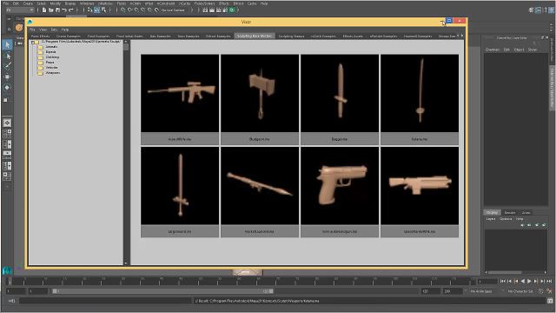Switch to Ocean Examples tab in Visor
556x313 pixels.
[69, 37]
